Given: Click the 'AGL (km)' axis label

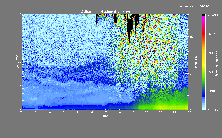Looking at the screenshot, I should coord(17,62).
